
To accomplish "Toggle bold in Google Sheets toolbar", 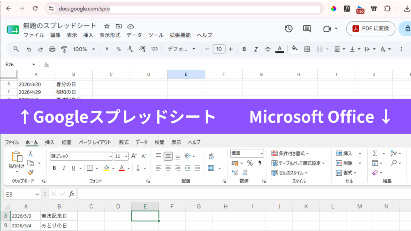I will pos(244,49).
